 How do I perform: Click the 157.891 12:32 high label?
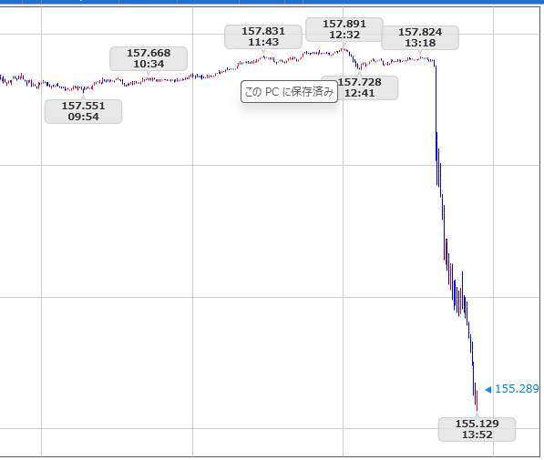click(344, 29)
